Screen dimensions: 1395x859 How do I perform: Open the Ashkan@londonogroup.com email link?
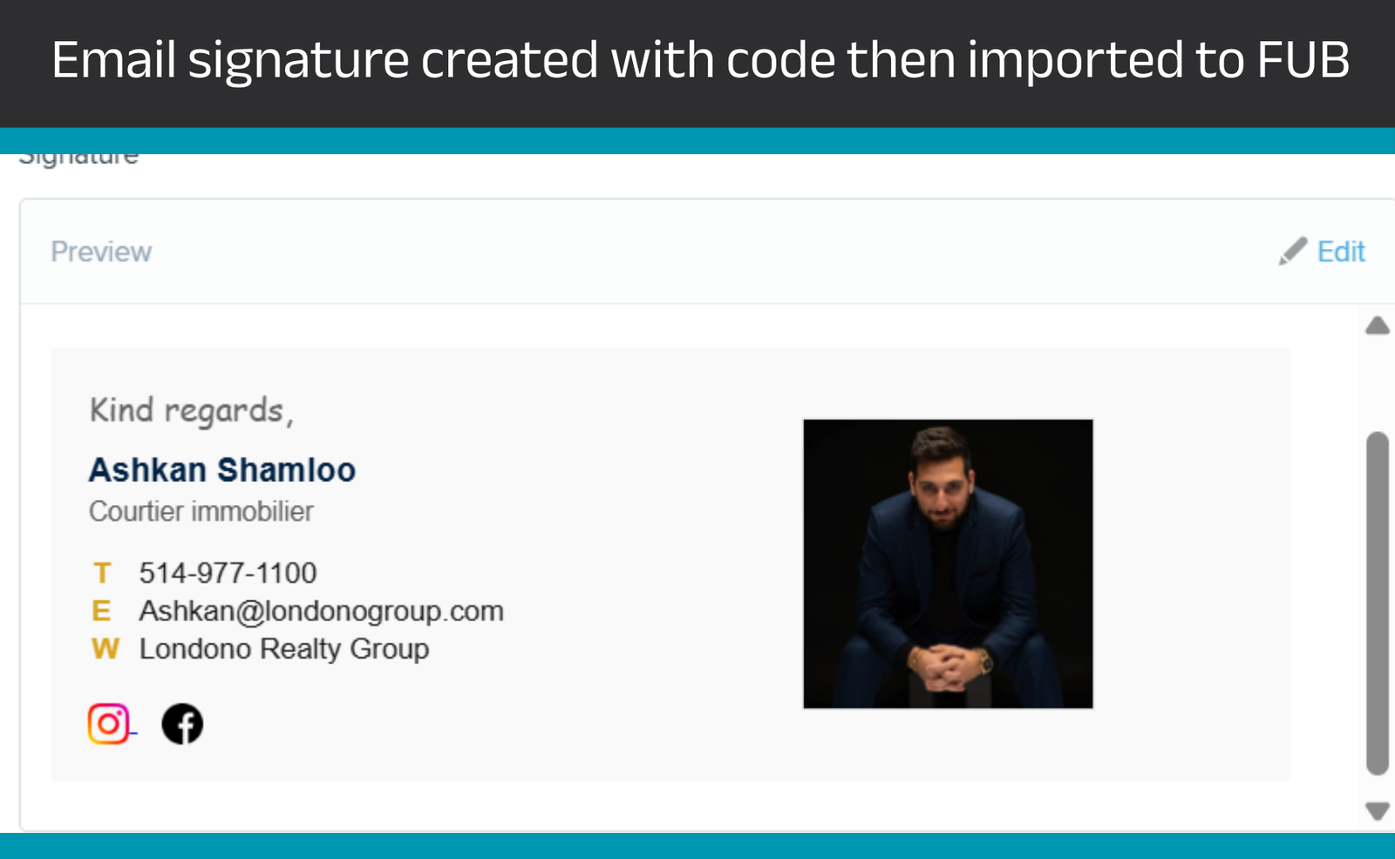pyautogui.click(x=321, y=611)
